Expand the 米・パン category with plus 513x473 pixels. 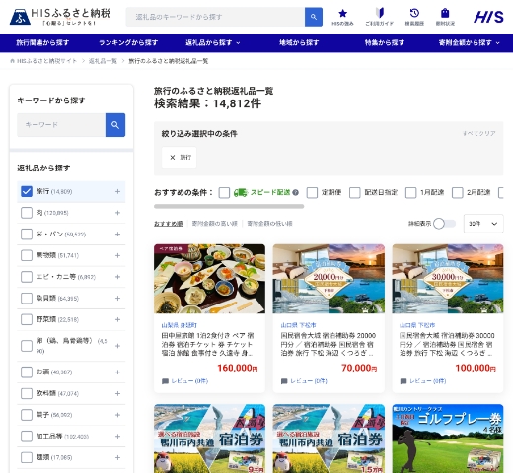117,235
